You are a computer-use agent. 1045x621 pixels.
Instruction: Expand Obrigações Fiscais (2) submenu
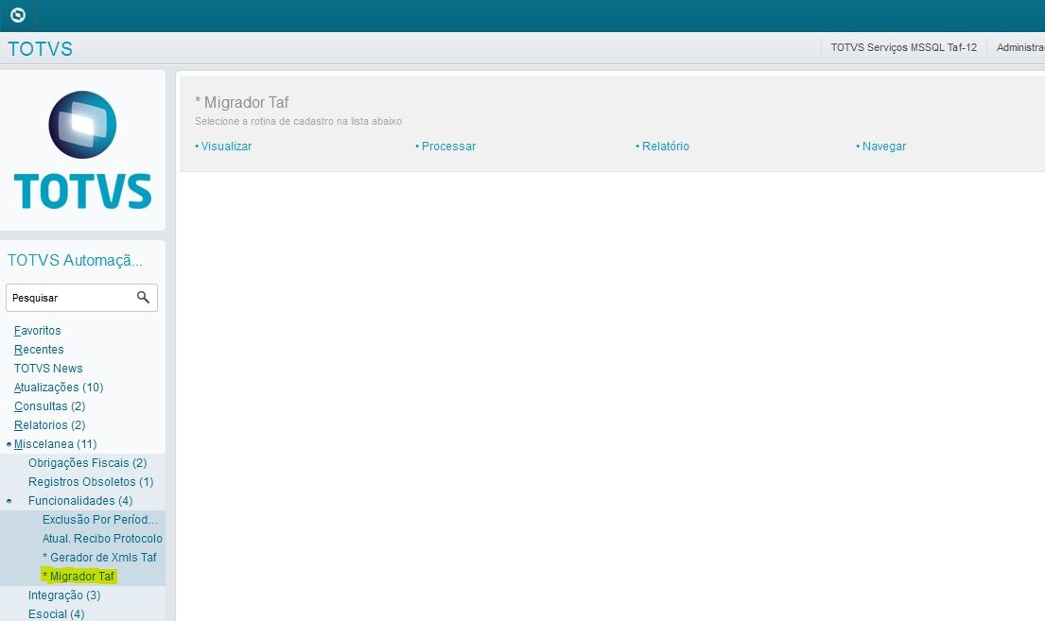[x=87, y=463]
